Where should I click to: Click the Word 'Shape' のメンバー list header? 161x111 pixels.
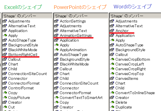point(135,16)
